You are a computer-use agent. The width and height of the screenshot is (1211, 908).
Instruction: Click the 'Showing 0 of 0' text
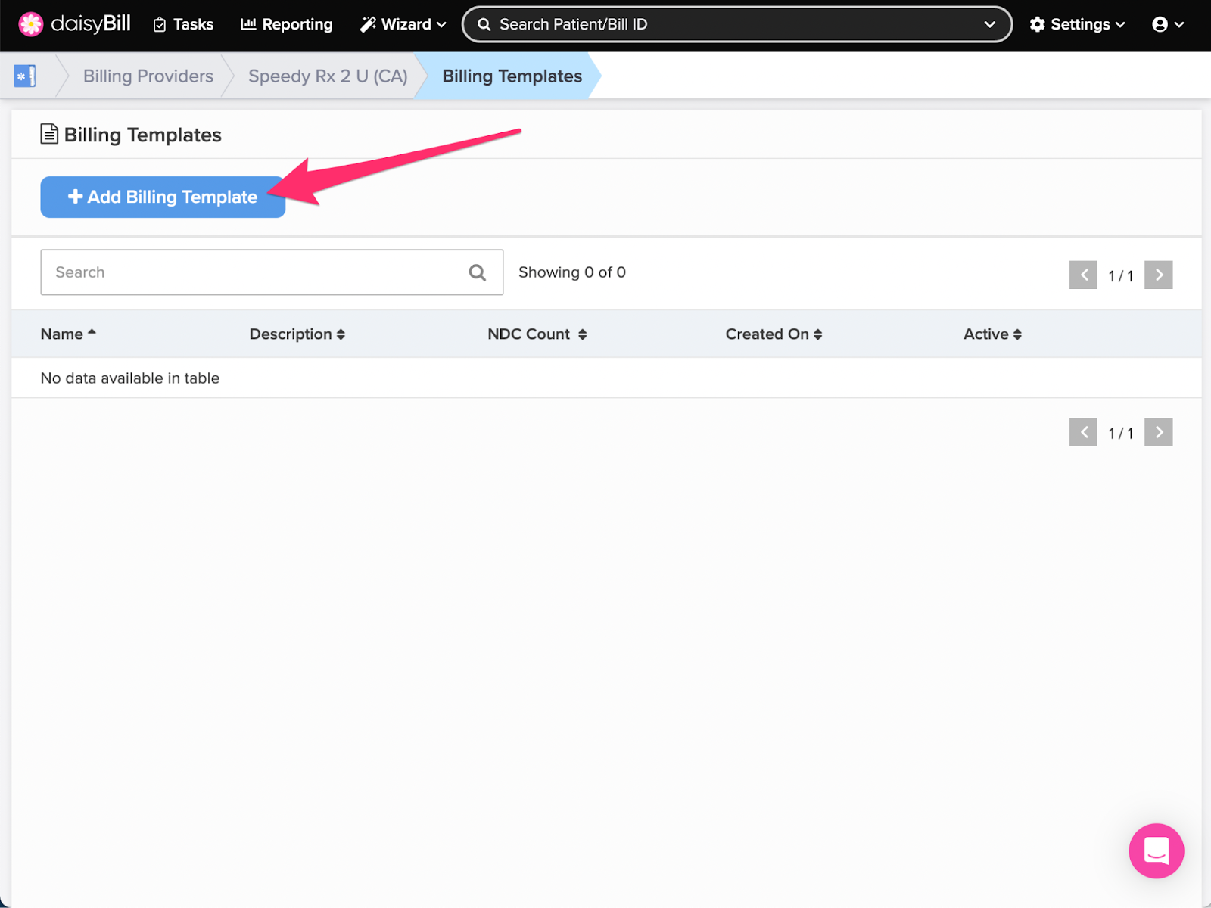[572, 272]
